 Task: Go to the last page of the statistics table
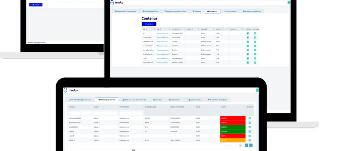coord(251,145)
